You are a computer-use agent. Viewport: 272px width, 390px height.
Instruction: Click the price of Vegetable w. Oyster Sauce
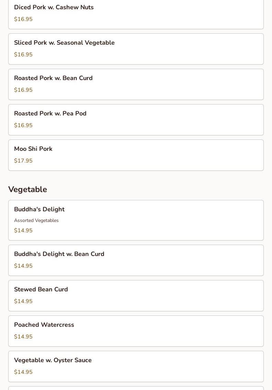coord(23,372)
